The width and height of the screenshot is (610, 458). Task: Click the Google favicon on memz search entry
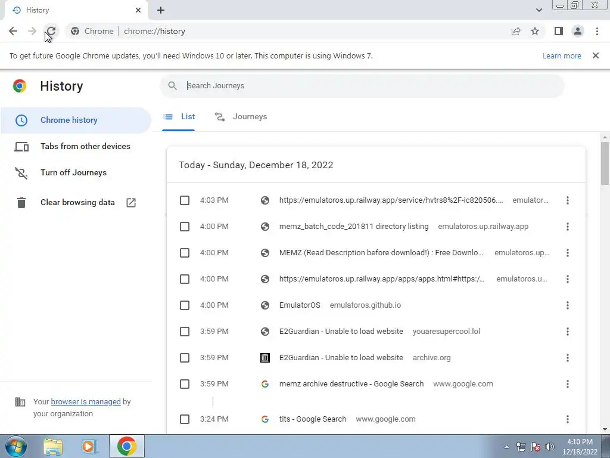[265, 384]
